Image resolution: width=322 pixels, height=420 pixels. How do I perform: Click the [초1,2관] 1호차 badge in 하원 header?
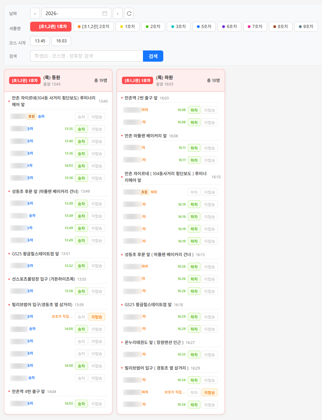[138, 80]
